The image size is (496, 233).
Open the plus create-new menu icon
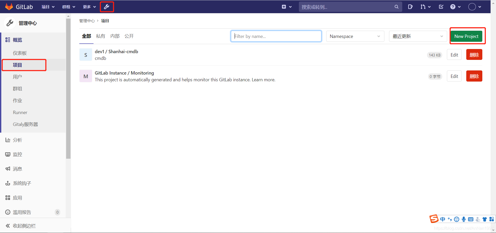[x=286, y=7]
